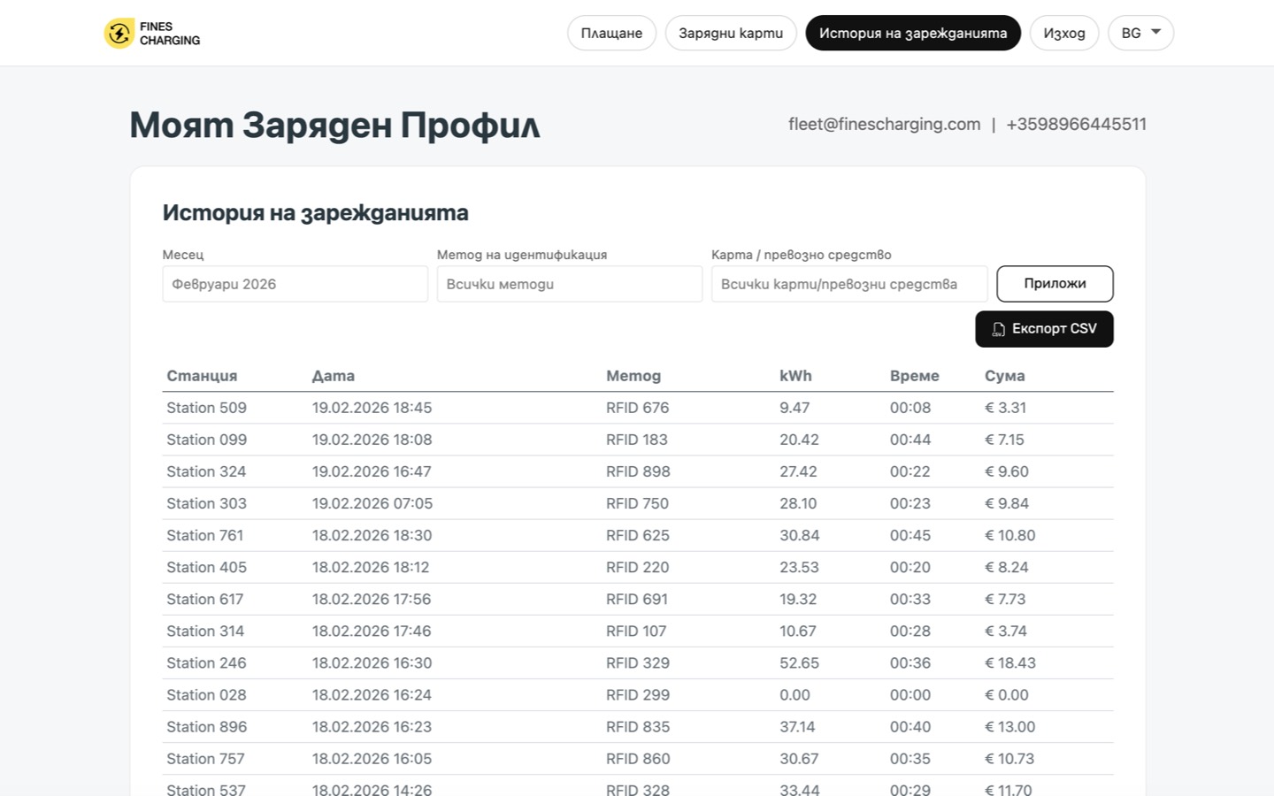1274x796 pixels.
Task: Open the Карта / превозно средство dropdown
Action: (848, 283)
